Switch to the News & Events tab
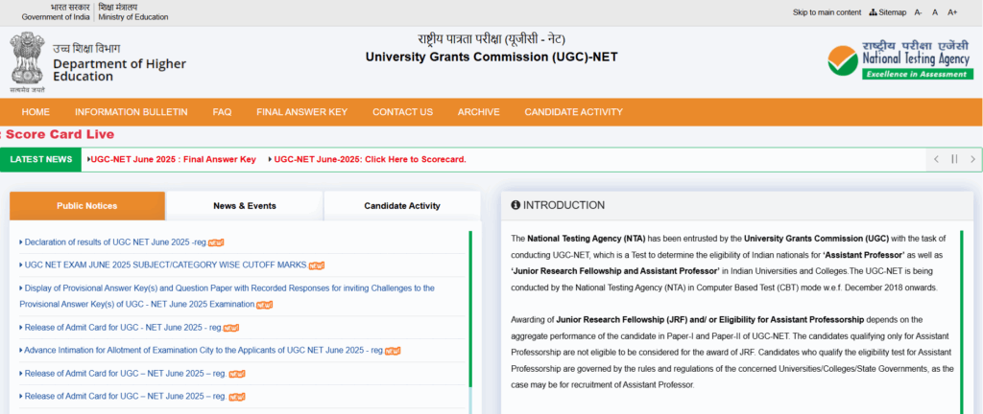This screenshot has height=414, width=983. (x=244, y=206)
